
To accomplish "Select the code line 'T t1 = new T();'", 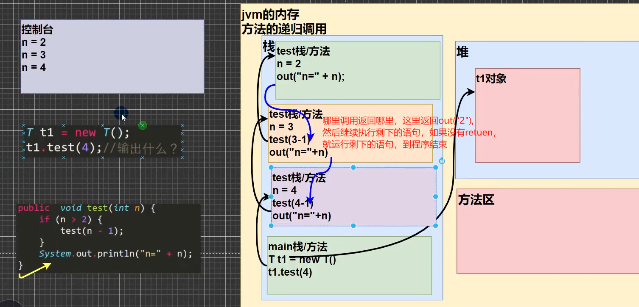I will [x=78, y=133].
